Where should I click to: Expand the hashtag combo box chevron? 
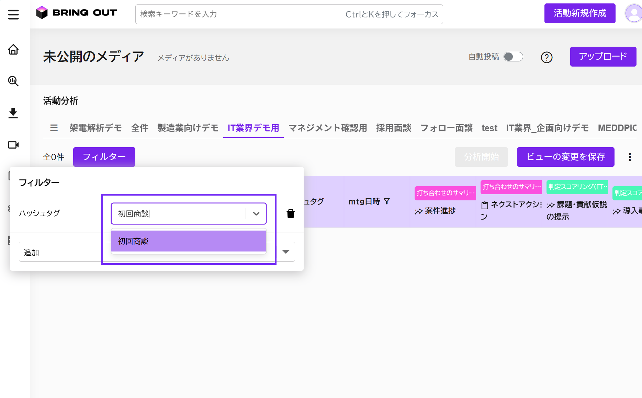point(256,213)
